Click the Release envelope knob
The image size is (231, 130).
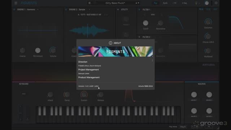(x=101, y=95)
